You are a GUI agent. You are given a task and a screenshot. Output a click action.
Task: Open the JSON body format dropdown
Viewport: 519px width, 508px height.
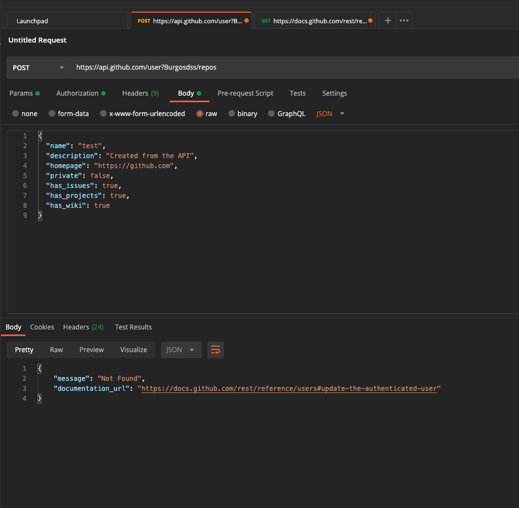pos(330,113)
